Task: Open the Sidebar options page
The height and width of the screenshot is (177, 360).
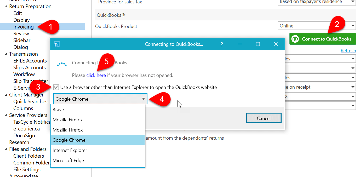Action: point(22,40)
